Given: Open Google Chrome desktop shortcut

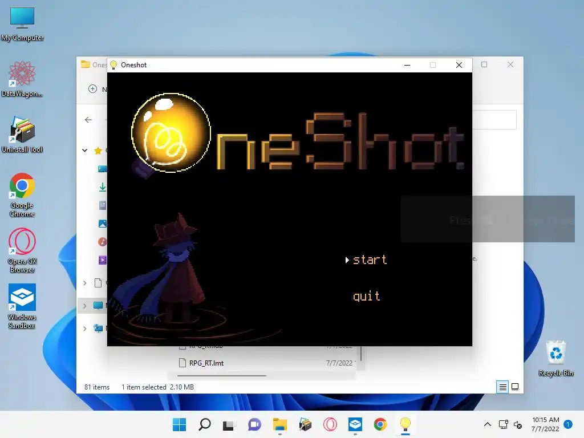Looking at the screenshot, I should click(x=22, y=195).
